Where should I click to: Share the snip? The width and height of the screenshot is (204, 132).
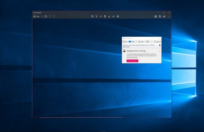164,16
